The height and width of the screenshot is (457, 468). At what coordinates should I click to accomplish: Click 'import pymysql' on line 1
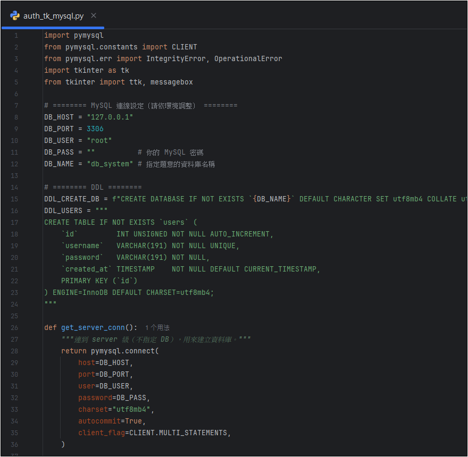tap(74, 36)
